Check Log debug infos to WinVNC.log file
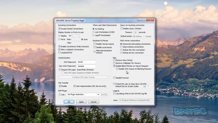This screenshot has height=123, width=218. (114, 94)
